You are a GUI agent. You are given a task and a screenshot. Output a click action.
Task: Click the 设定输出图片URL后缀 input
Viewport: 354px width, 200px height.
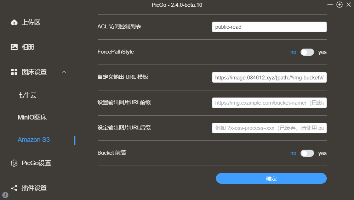tap(269, 128)
